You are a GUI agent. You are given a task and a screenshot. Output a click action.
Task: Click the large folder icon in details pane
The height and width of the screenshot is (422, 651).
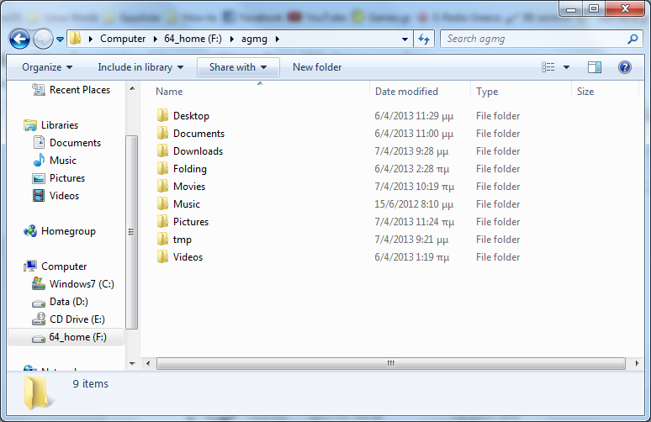coord(38,392)
